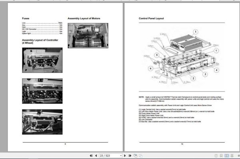Select the two-page facing view layout

click(x=226, y=156)
